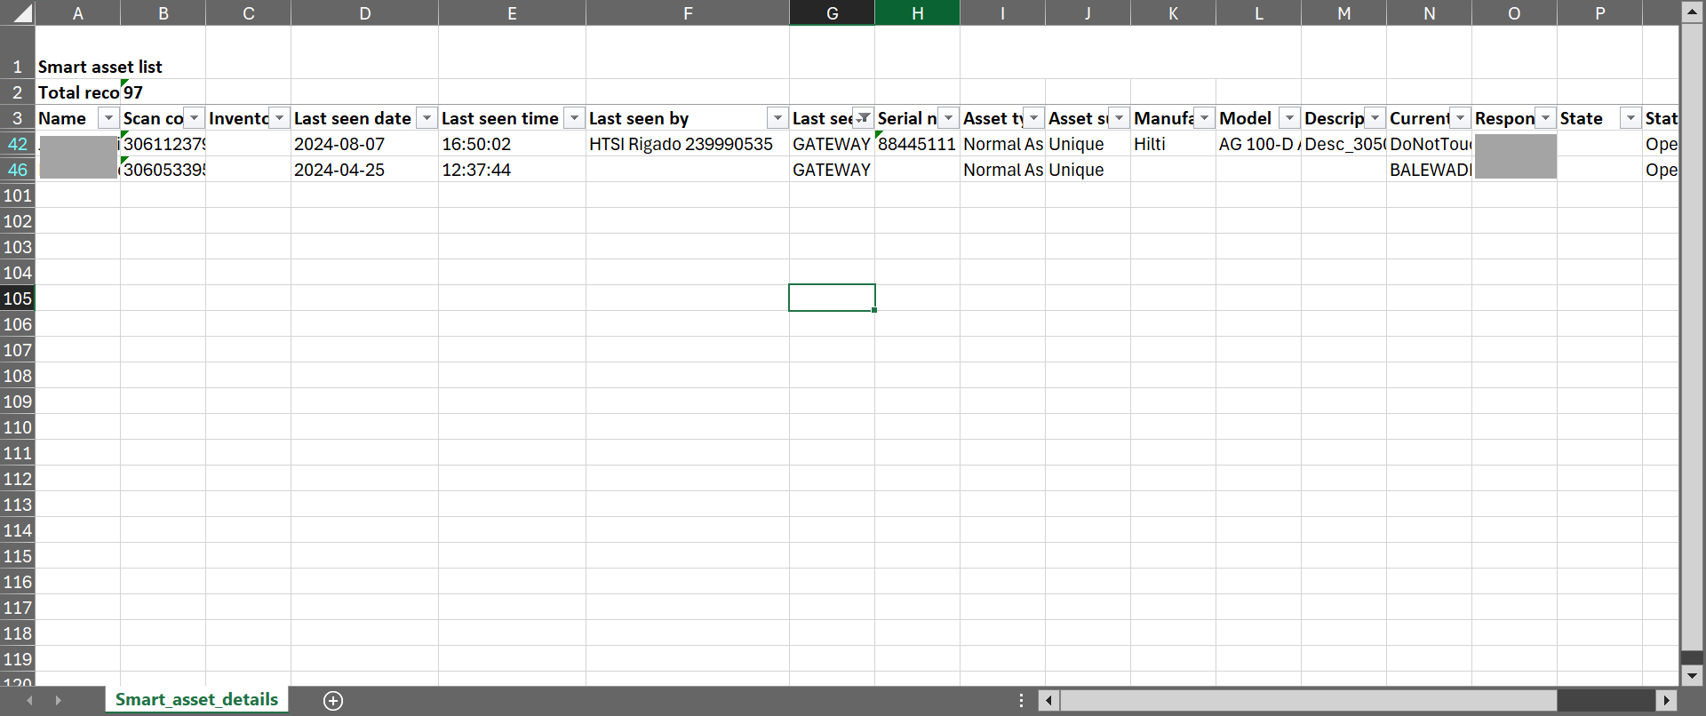This screenshot has width=1706, height=716.
Task: Click the horizontal scrollbar thumb
Action: pos(1308,701)
